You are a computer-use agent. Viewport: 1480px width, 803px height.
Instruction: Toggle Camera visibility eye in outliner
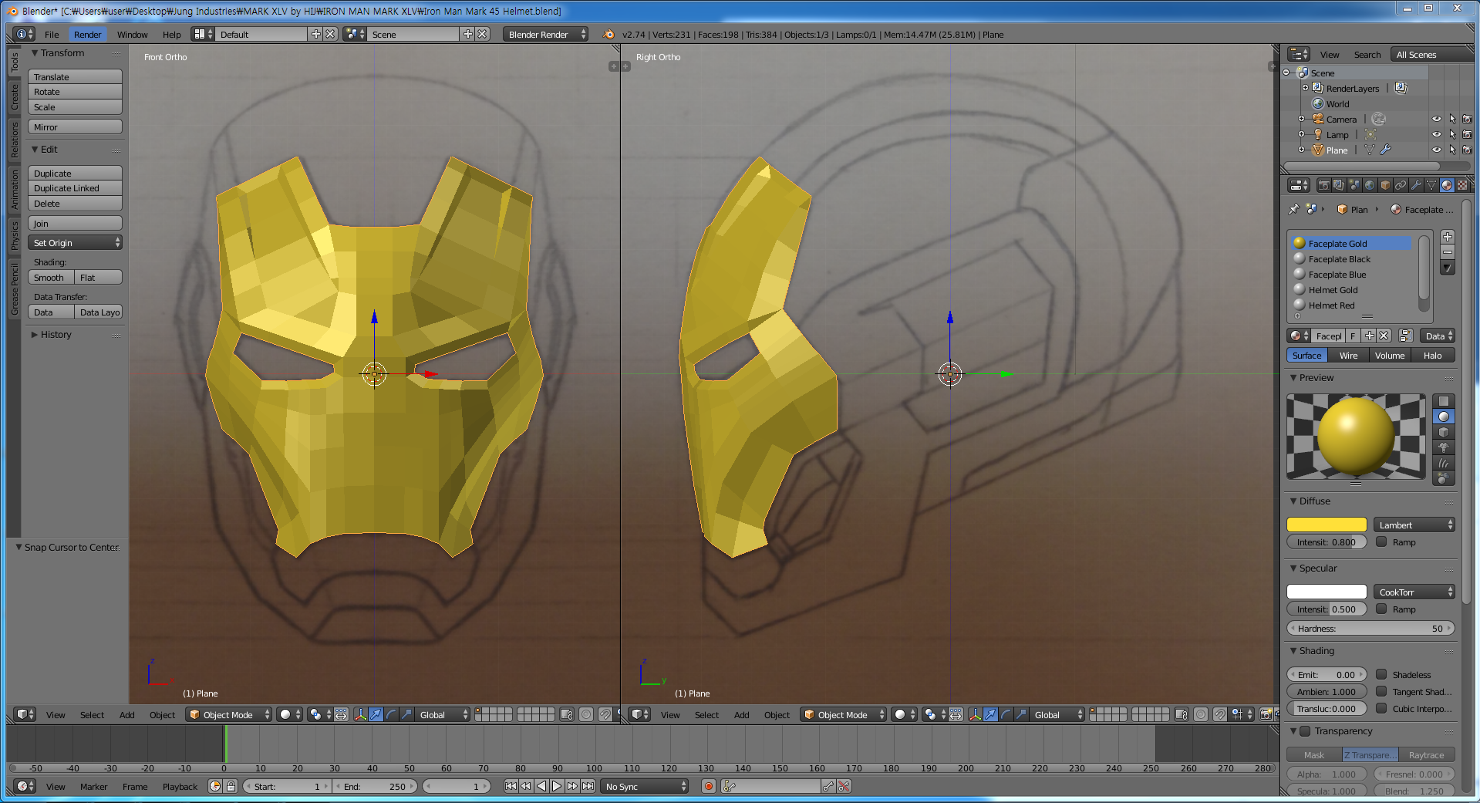click(1436, 119)
